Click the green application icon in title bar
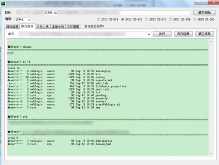Viewport: 219px width, 165px height. click(x=3, y=3)
